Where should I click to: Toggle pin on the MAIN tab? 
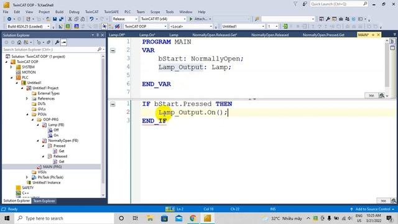coord(373,35)
